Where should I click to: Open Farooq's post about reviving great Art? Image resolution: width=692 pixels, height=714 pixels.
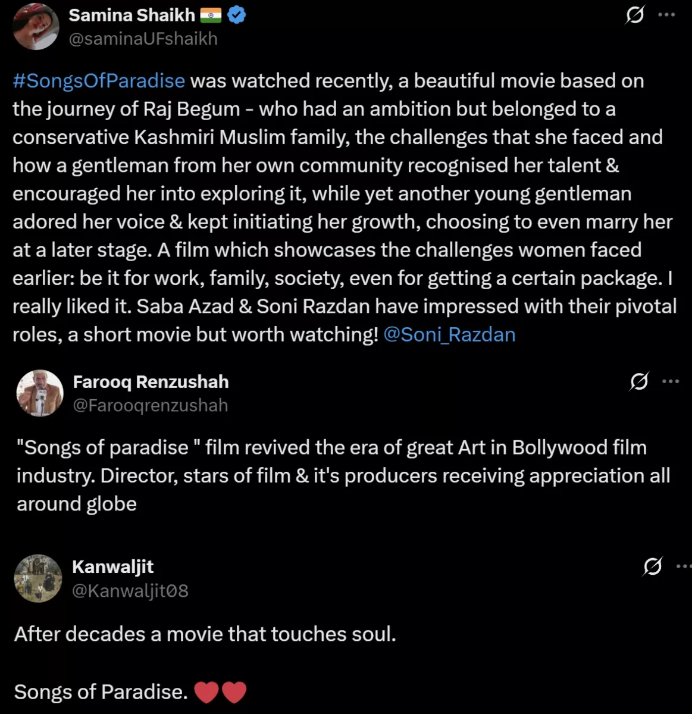click(x=343, y=475)
